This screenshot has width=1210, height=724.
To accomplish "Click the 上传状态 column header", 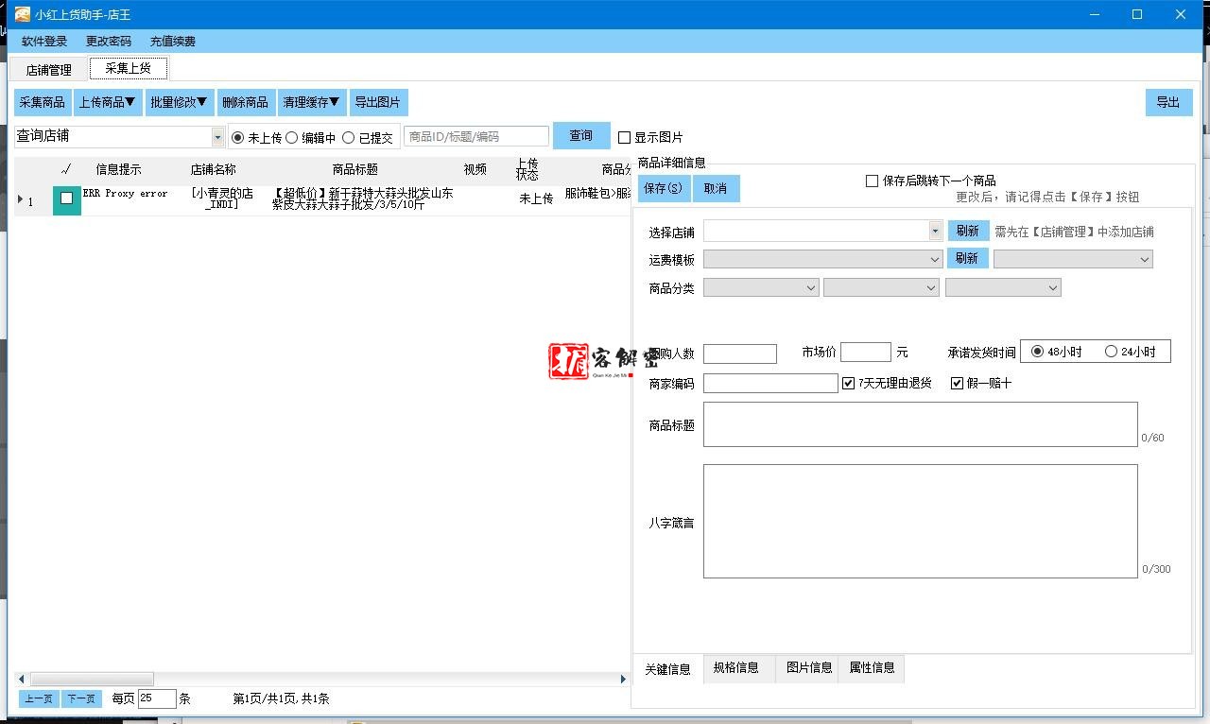I will tap(527, 170).
